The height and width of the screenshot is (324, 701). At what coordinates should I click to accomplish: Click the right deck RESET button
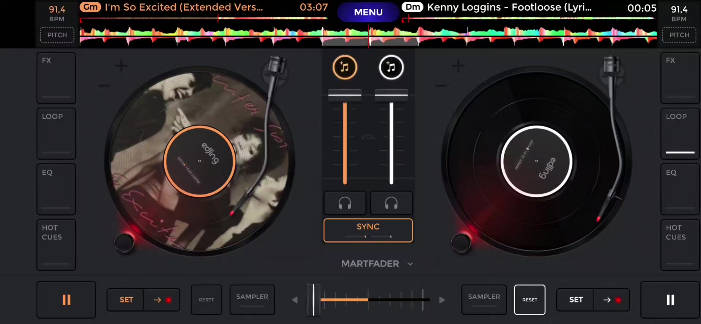530,300
